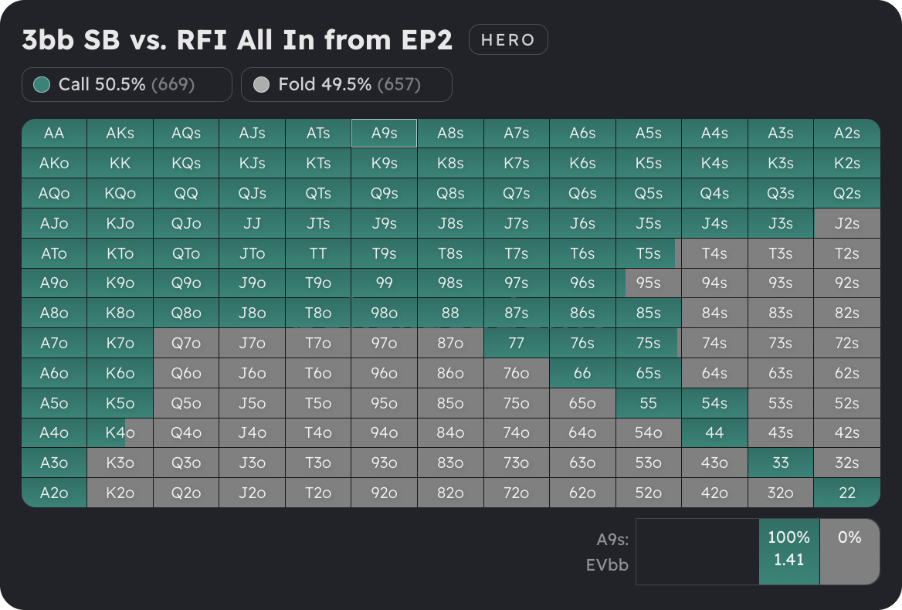Click the HERO badge next to the title
The image size is (902, 610).
click(508, 39)
